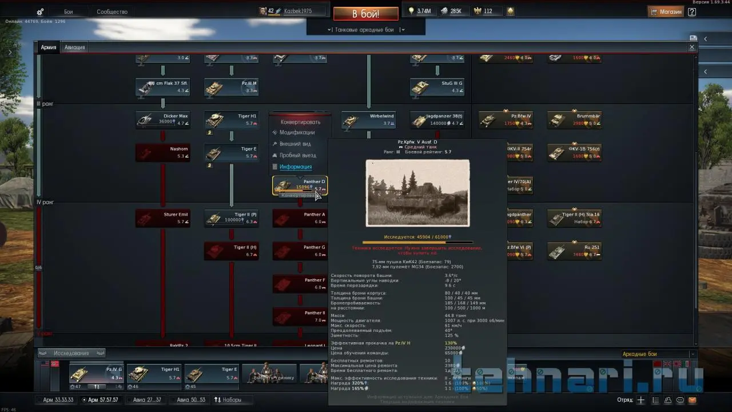Select the Panther A locked tank

pos(300,218)
